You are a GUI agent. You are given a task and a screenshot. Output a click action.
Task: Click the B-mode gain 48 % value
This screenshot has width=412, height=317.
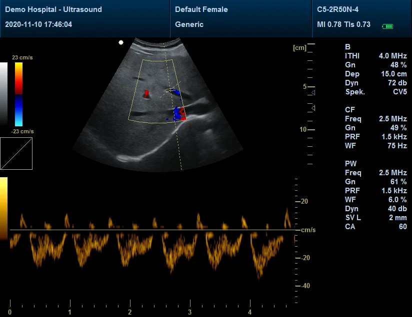point(398,64)
